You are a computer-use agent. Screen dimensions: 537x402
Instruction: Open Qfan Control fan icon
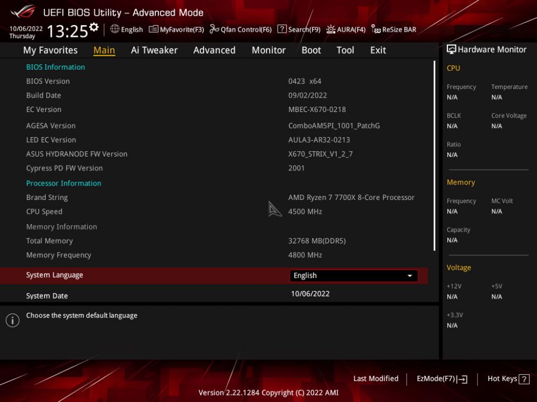(214, 29)
